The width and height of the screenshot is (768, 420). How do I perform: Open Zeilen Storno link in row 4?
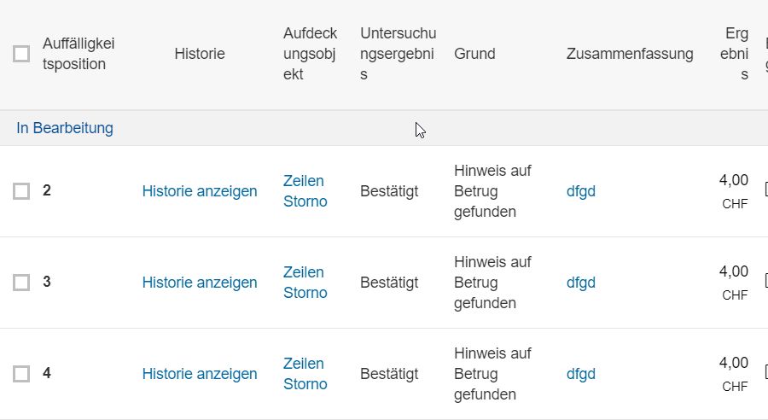pyautogui.click(x=305, y=374)
